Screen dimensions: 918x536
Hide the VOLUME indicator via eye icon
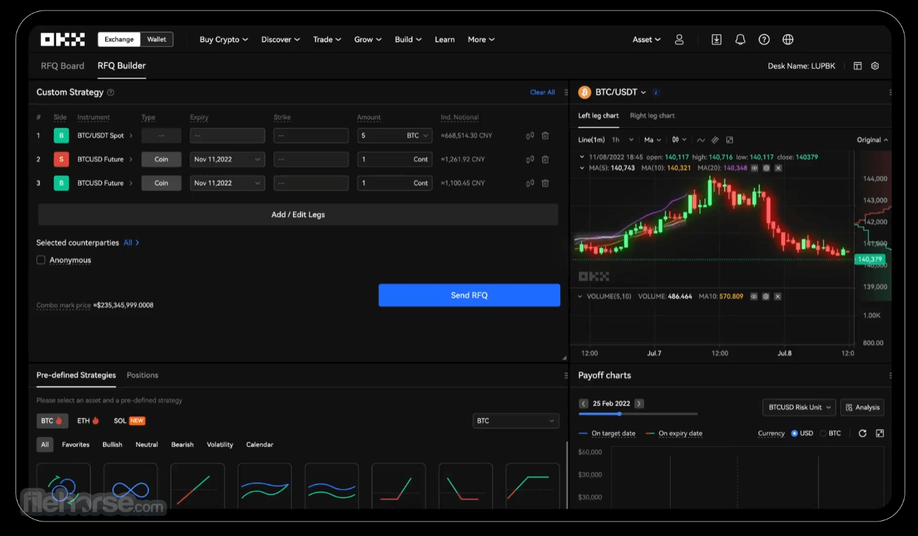tap(753, 297)
